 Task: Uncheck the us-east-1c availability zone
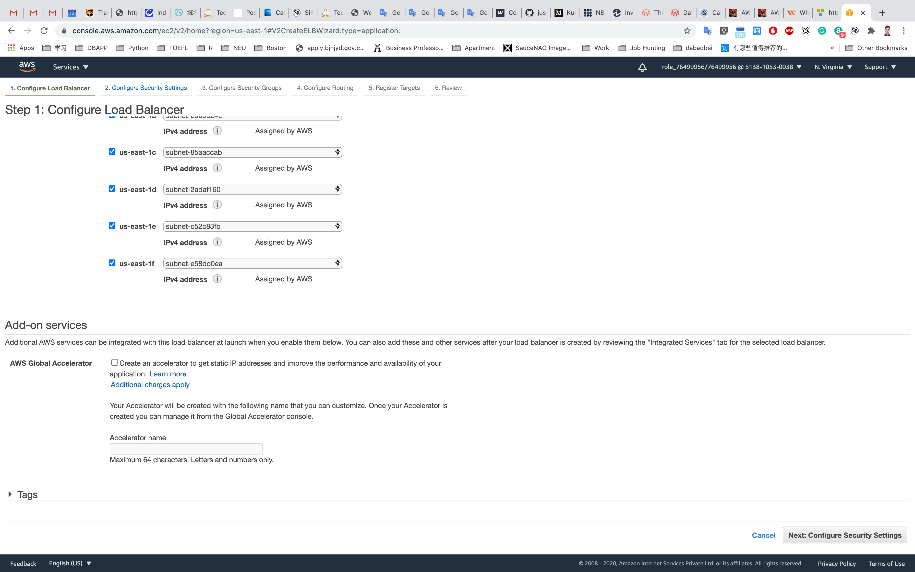(x=112, y=152)
